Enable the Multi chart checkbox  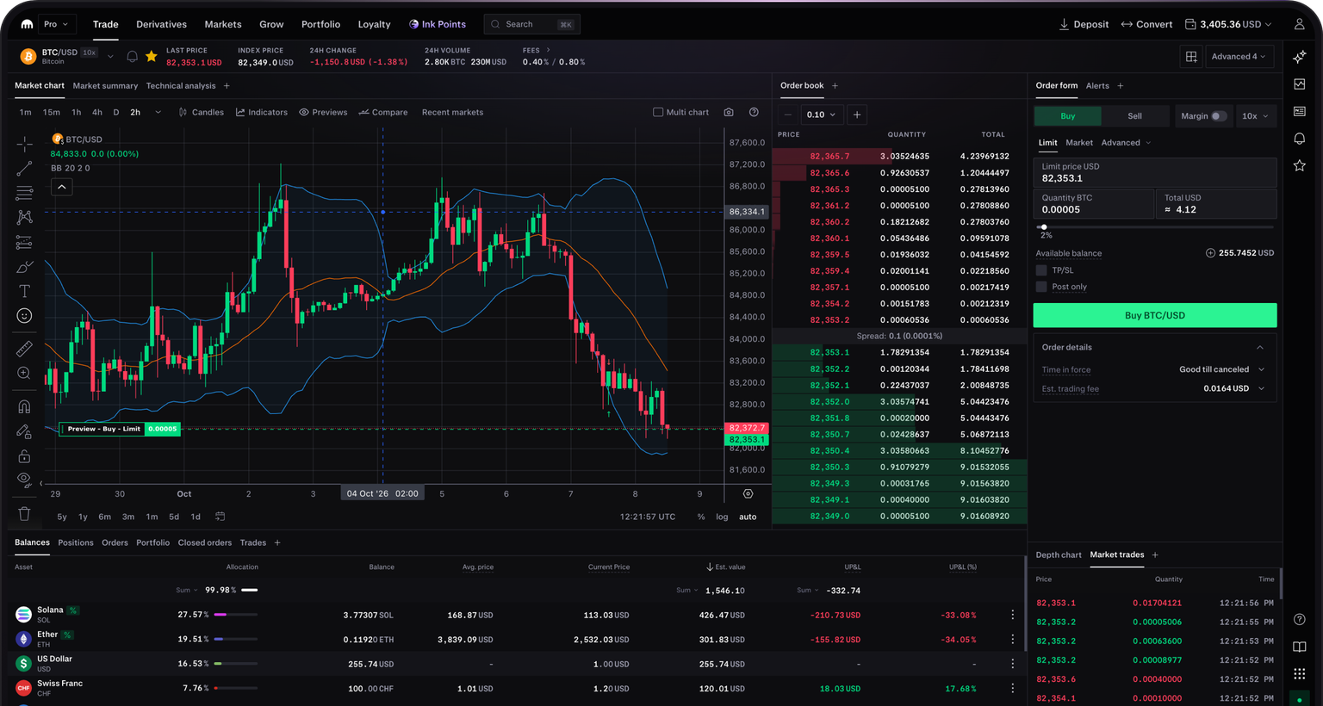[658, 112]
